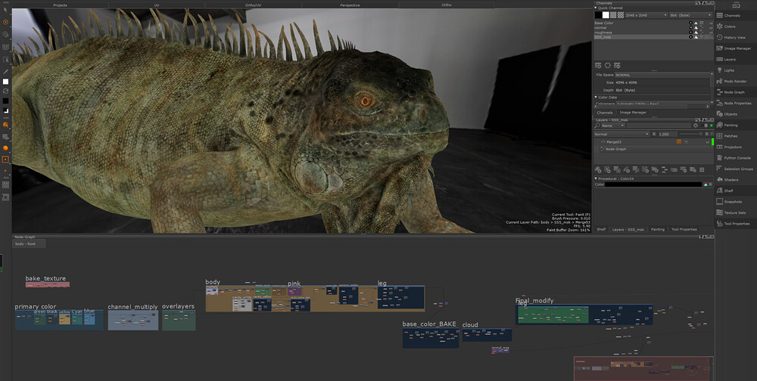Toggle the black circle icon on normal row
This screenshot has height=381, width=757.
pos(691,28)
